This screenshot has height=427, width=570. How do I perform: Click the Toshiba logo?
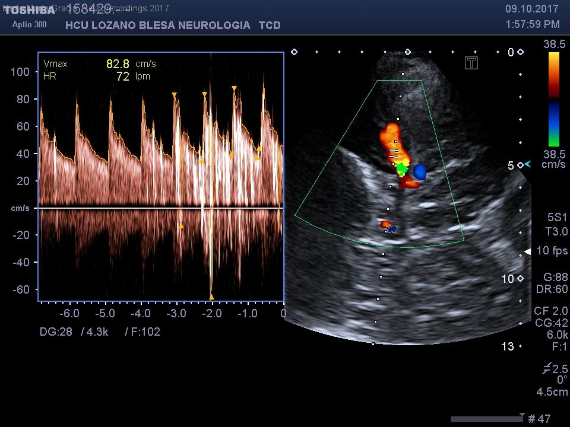(x=28, y=10)
